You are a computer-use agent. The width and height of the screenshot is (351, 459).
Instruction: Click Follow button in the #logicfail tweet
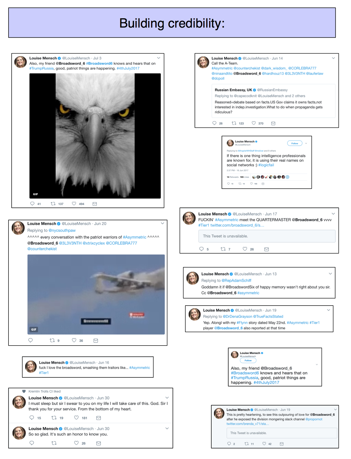(295, 143)
